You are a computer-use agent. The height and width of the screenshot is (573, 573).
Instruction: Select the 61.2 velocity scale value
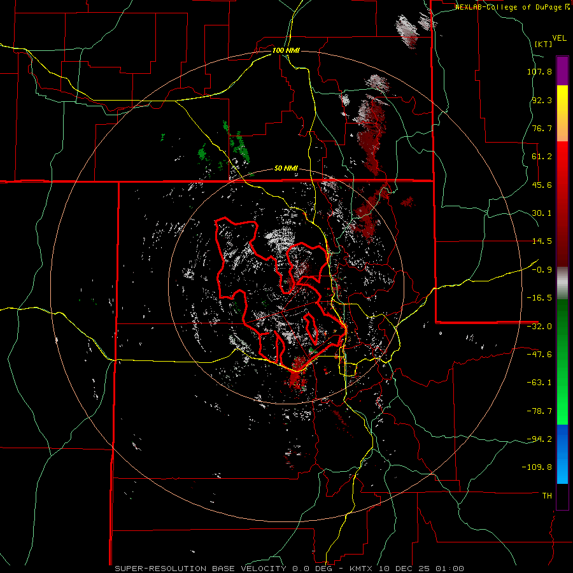(542, 157)
